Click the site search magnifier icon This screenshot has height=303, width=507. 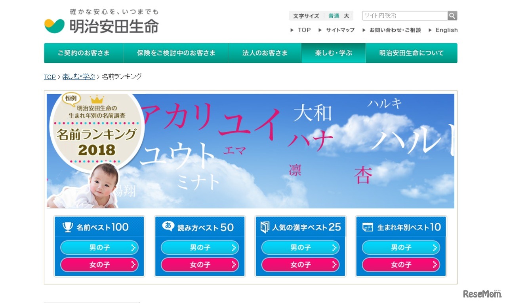click(x=452, y=15)
